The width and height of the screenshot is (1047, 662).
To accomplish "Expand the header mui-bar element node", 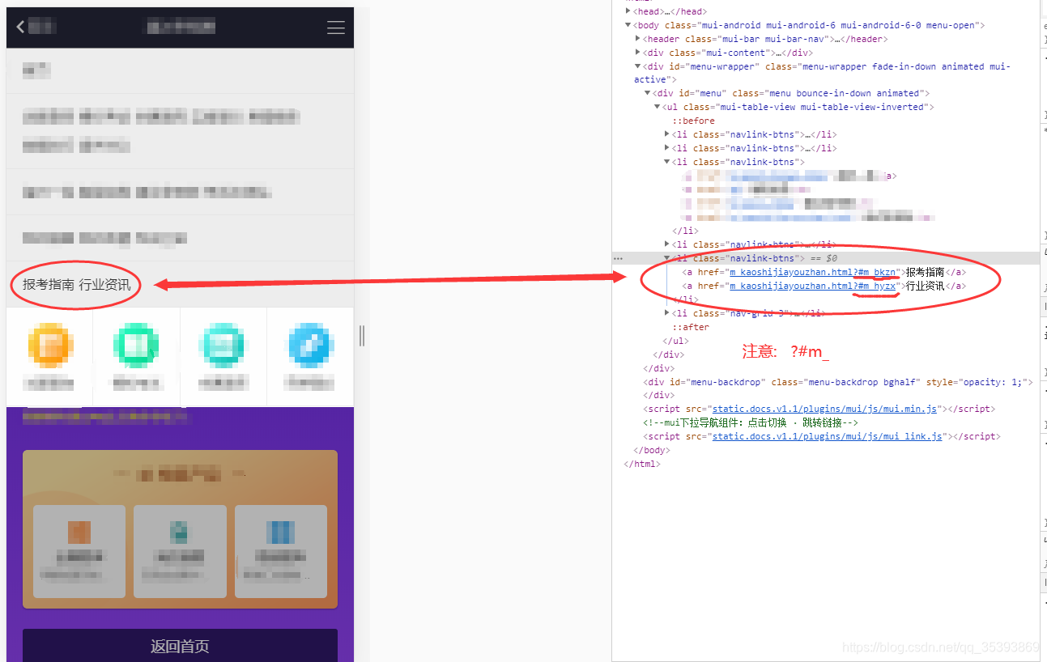I will (x=637, y=38).
